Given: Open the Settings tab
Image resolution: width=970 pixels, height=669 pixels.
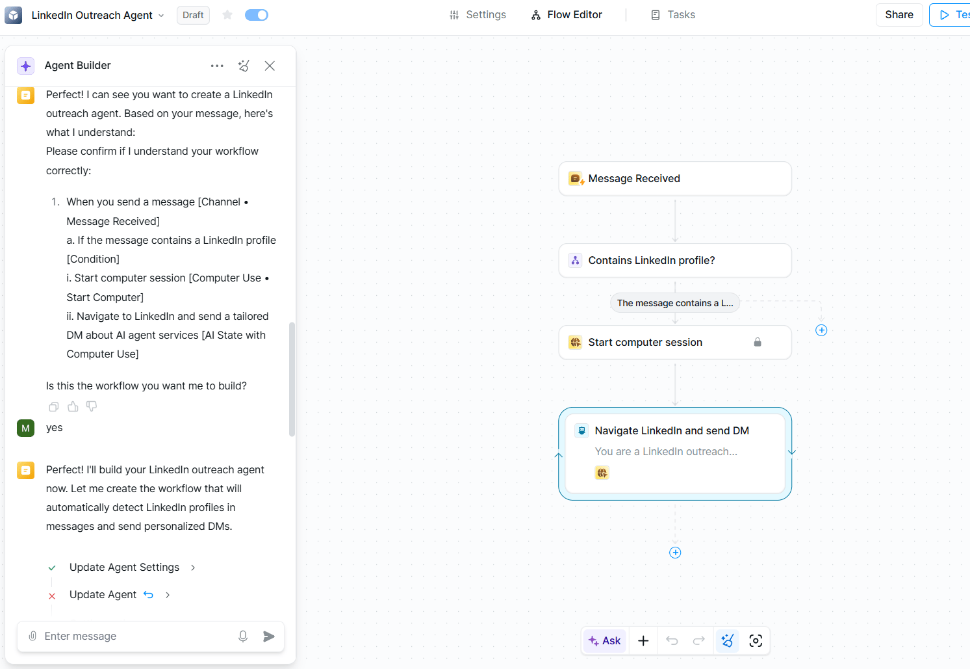Looking at the screenshot, I should tap(478, 15).
